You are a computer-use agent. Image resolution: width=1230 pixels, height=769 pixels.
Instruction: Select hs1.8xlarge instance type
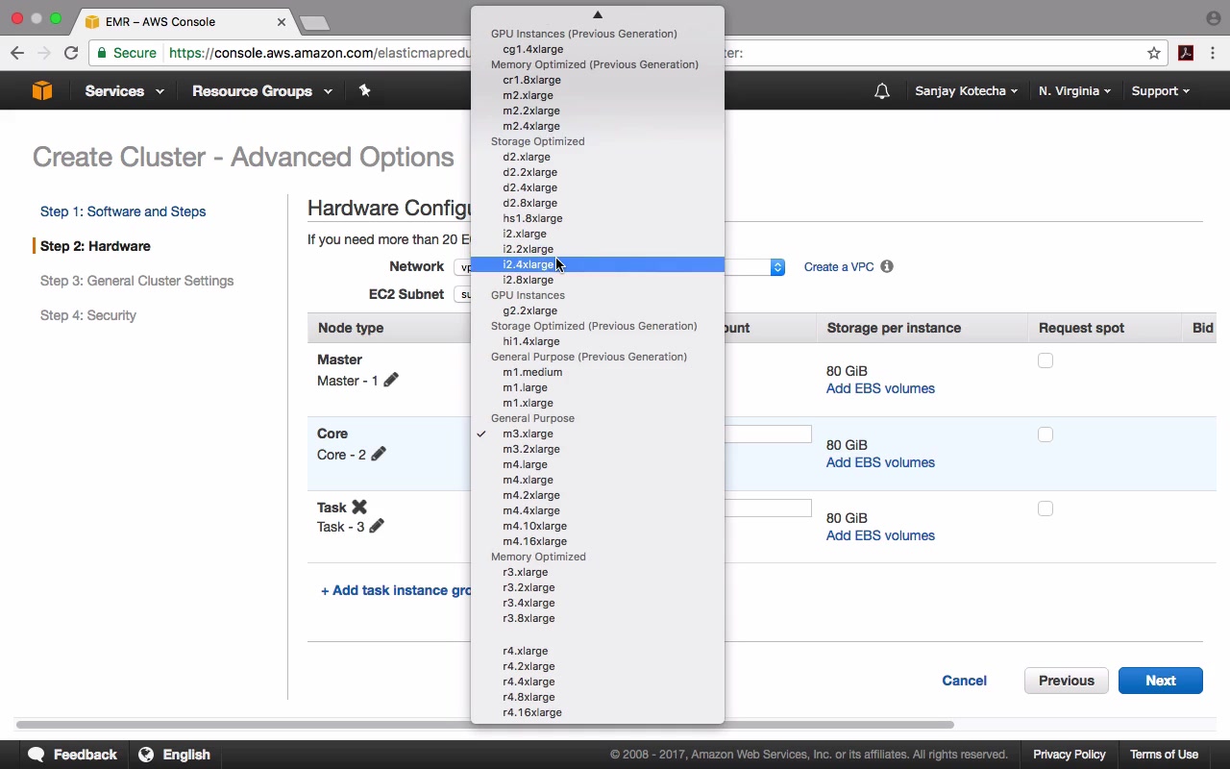(597, 218)
